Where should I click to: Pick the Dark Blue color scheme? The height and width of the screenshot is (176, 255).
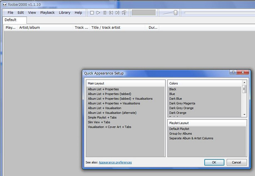pyautogui.click(x=176, y=99)
